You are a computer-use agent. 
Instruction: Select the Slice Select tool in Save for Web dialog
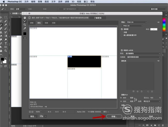point(25,21)
